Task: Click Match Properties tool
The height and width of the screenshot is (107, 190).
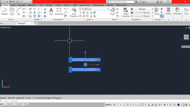Action: [x=126, y=12]
